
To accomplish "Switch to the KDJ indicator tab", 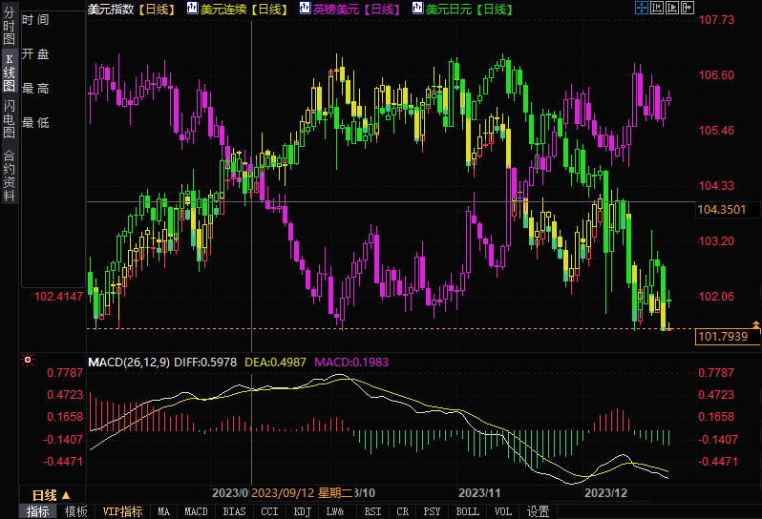I will [302, 511].
